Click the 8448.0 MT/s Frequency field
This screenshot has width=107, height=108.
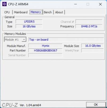pyautogui.click(x=89, y=26)
